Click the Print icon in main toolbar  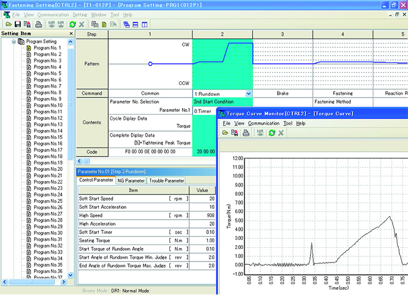[39, 24]
